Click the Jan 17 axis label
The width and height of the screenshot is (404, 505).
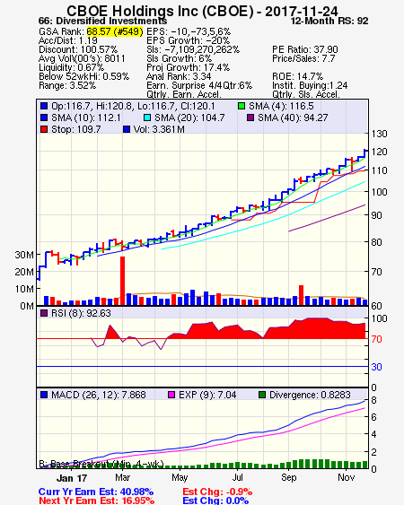coord(72,478)
